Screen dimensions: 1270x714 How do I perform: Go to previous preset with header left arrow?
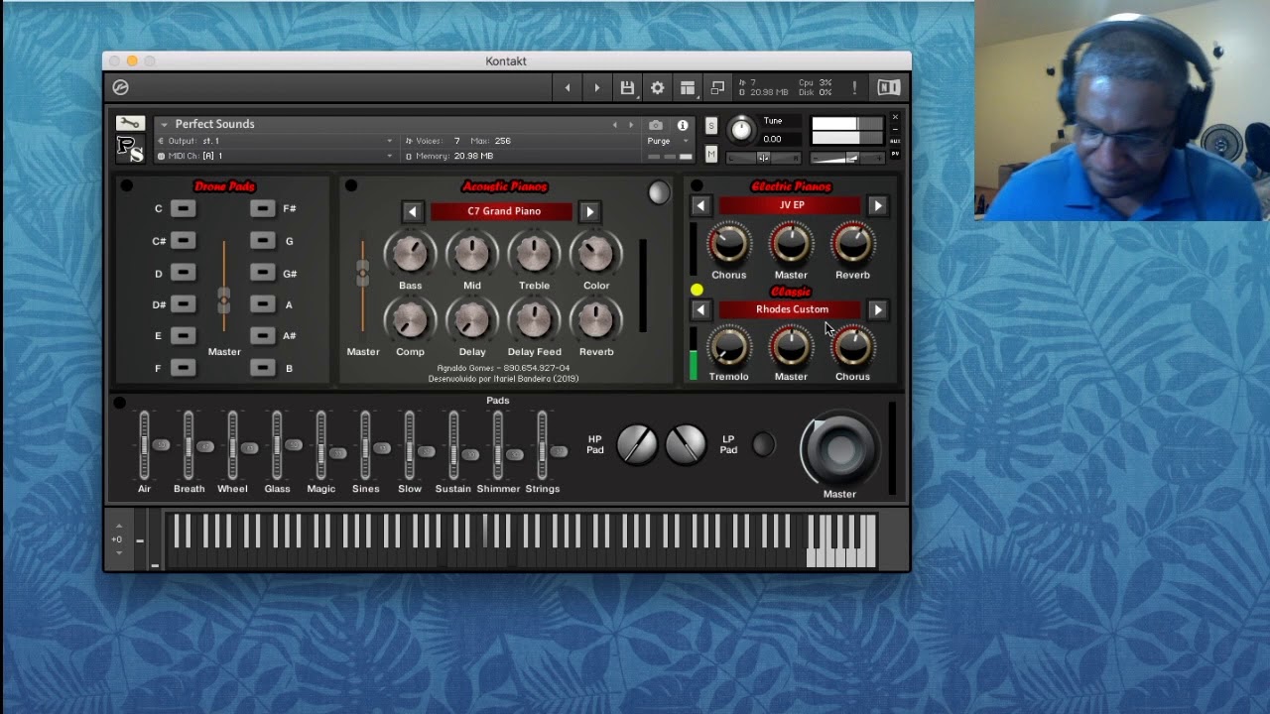pyautogui.click(x=568, y=87)
